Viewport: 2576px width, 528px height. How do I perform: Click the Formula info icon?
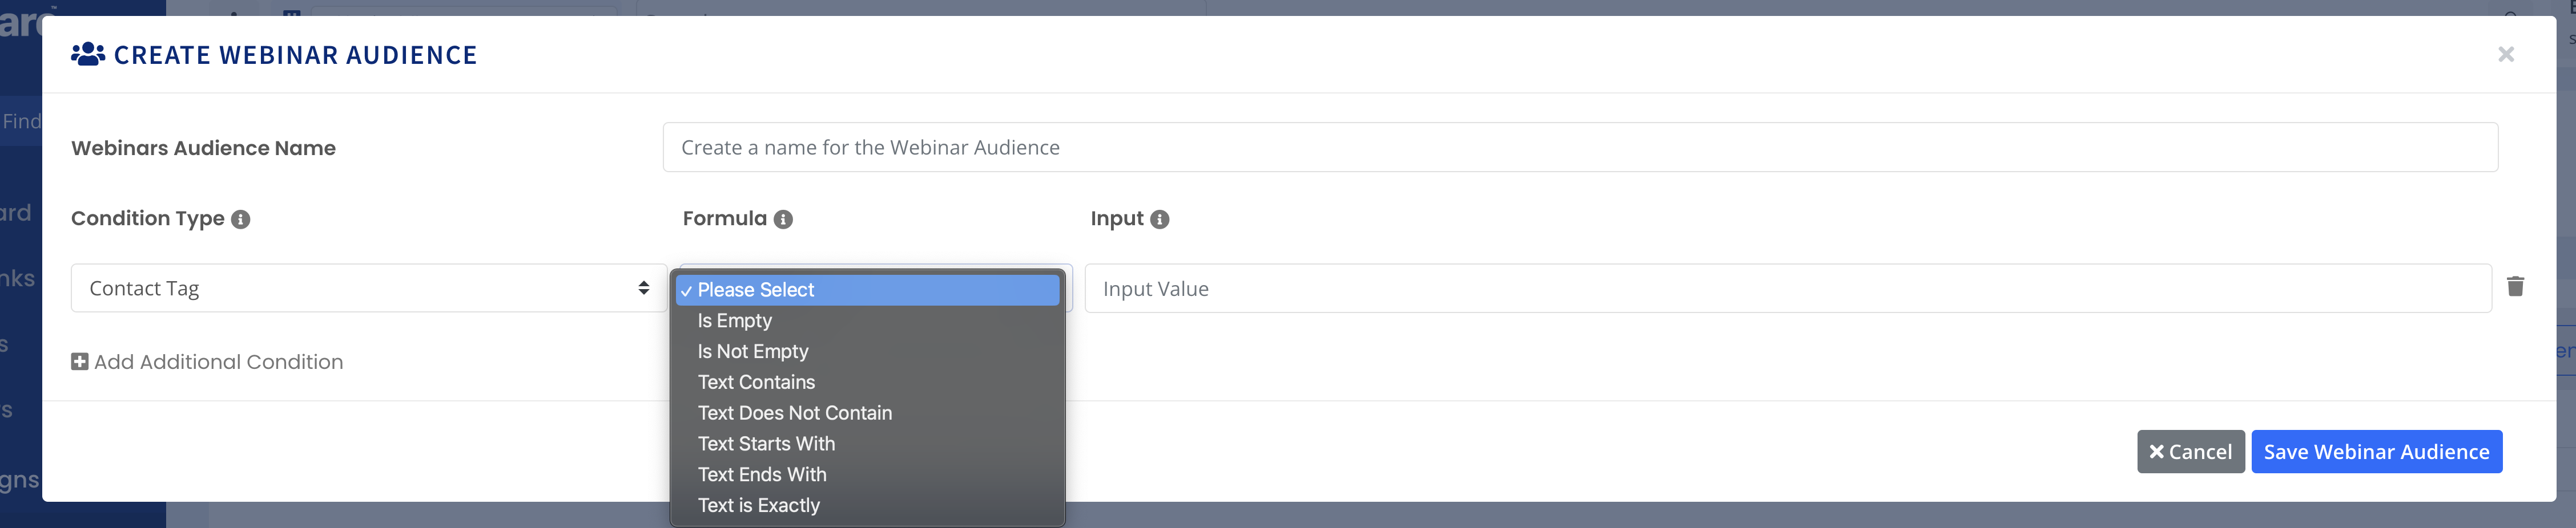(783, 220)
